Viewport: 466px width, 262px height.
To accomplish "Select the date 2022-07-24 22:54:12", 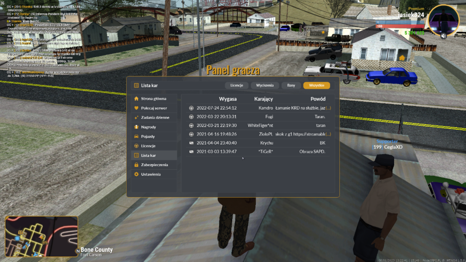I will [217, 108].
